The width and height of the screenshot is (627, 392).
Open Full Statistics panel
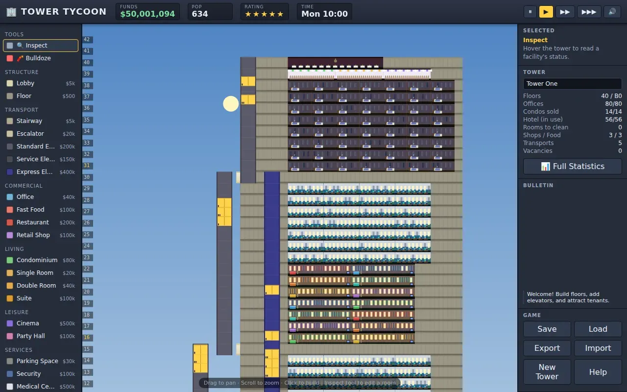point(573,166)
